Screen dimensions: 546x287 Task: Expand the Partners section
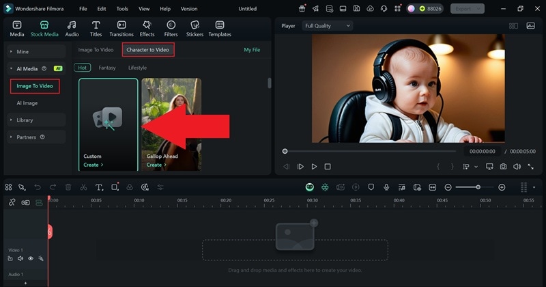coord(36,137)
